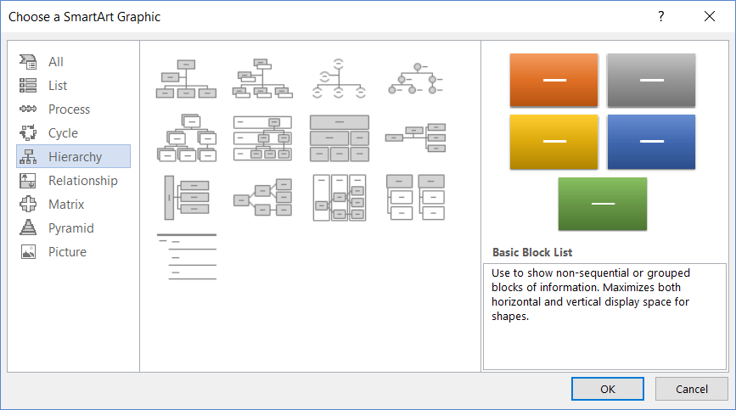Open the Picture category

click(x=67, y=252)
